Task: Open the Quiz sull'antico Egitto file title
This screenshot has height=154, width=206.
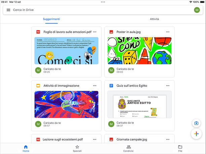Action: click(132, 86)
